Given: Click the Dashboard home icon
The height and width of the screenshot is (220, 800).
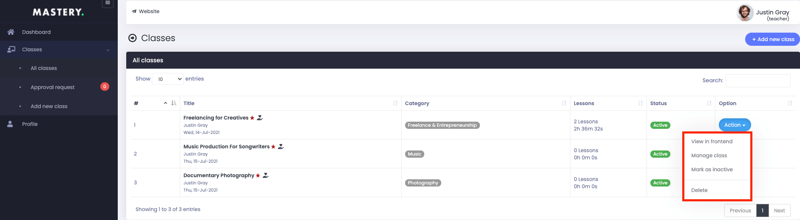Looking at the screenshot, I should pos(11,32).
